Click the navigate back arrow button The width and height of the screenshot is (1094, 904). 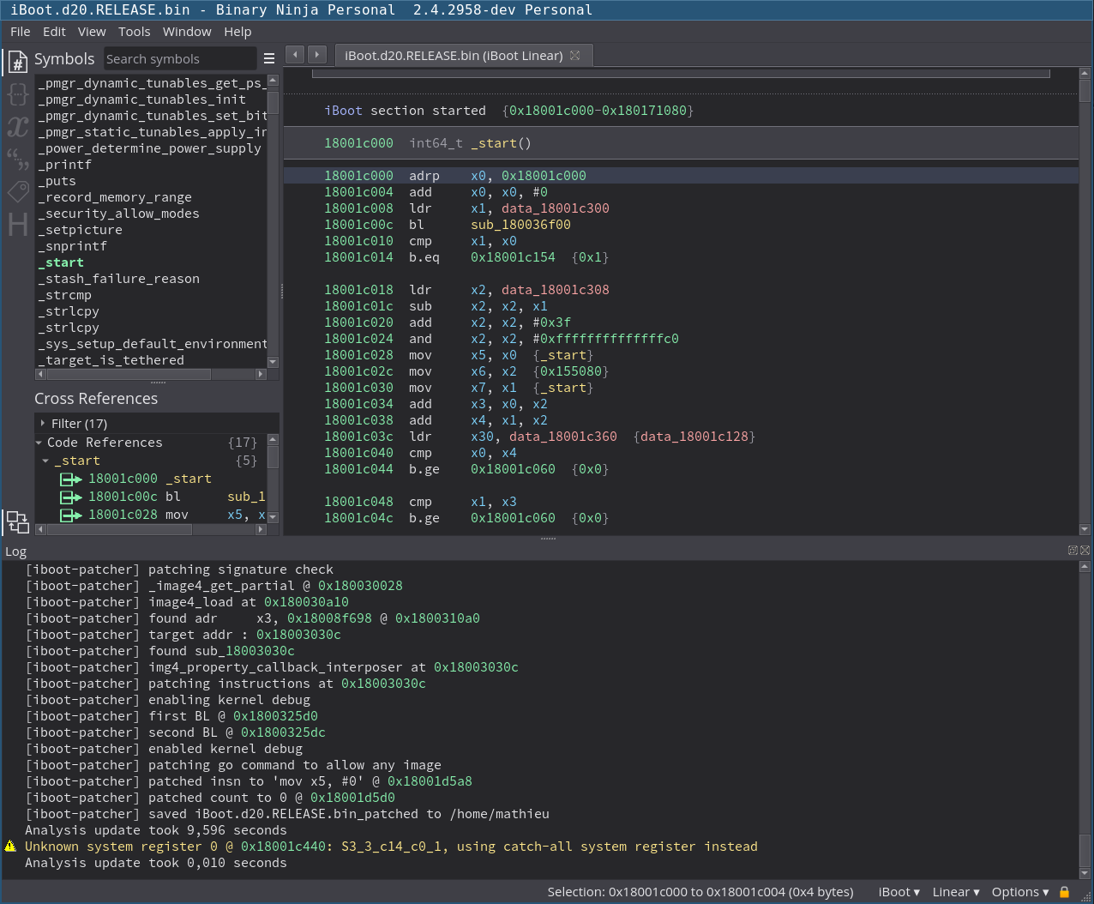pos(295,55)
